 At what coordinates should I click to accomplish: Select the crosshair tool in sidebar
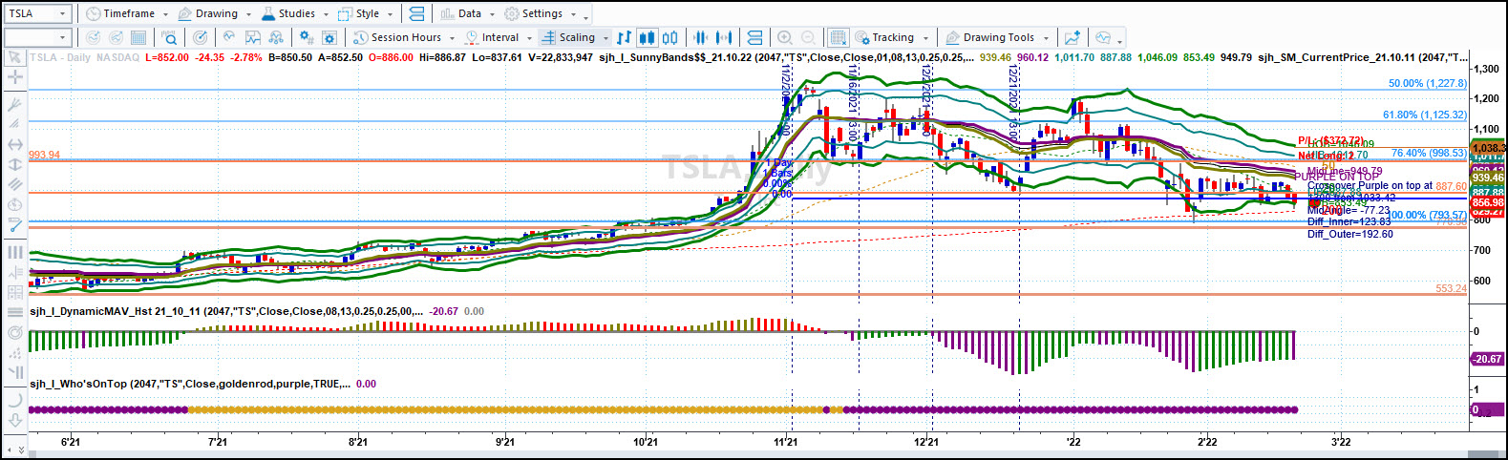tap(14, 76)
